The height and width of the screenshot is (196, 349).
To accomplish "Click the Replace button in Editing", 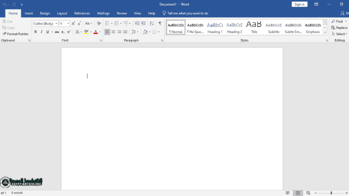I will (339, 27).
